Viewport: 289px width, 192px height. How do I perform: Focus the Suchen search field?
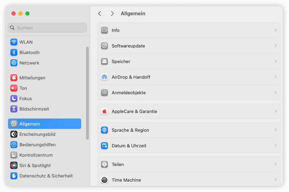[47, 28]
